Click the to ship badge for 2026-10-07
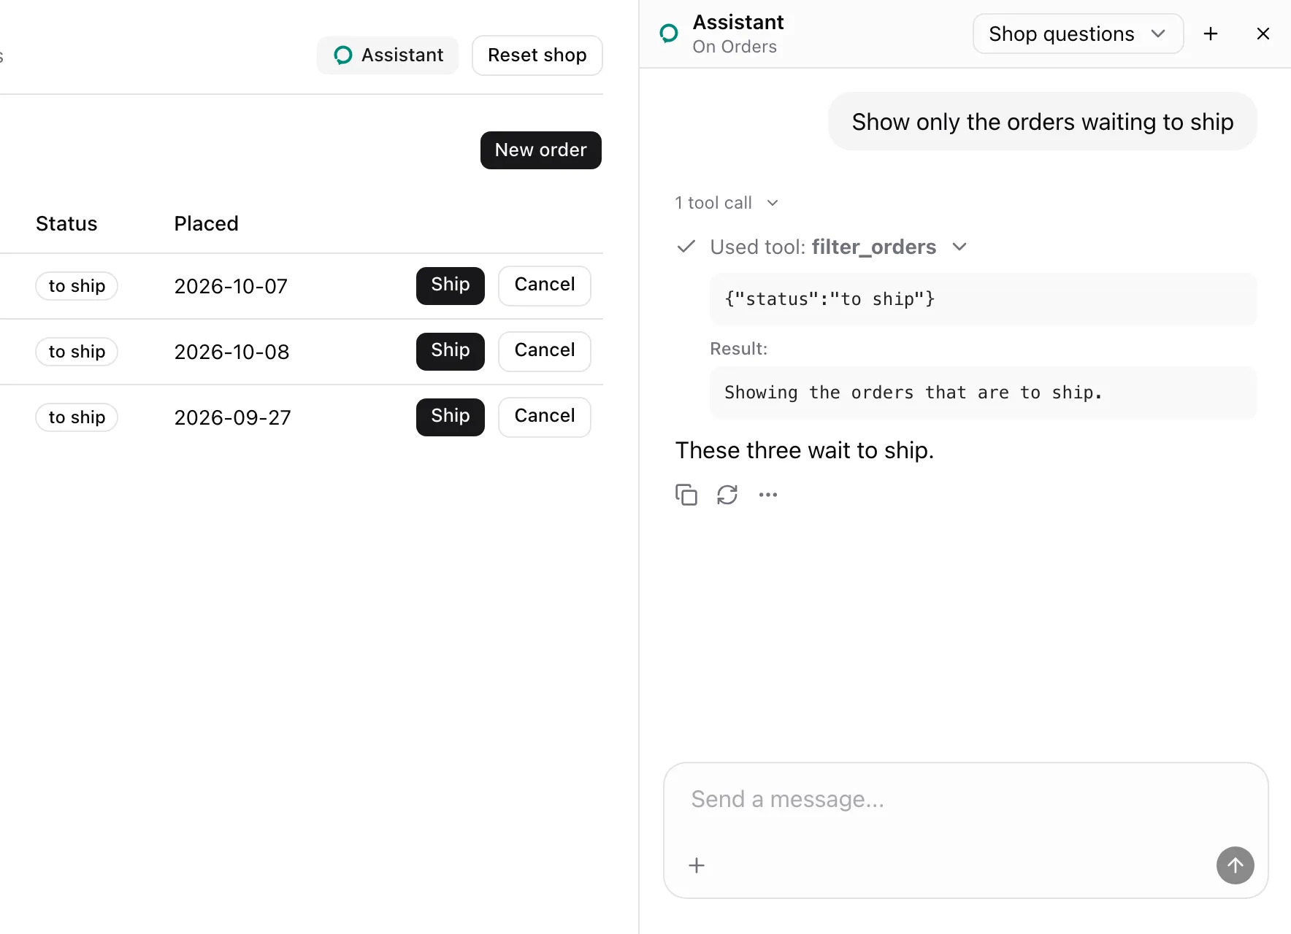1291x934 pixels. [77, 286]
